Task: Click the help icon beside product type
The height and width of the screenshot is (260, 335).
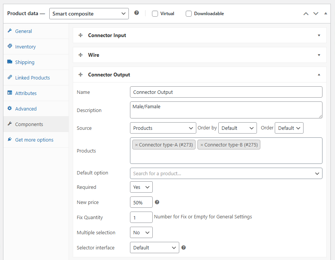Action: point(136,13)
